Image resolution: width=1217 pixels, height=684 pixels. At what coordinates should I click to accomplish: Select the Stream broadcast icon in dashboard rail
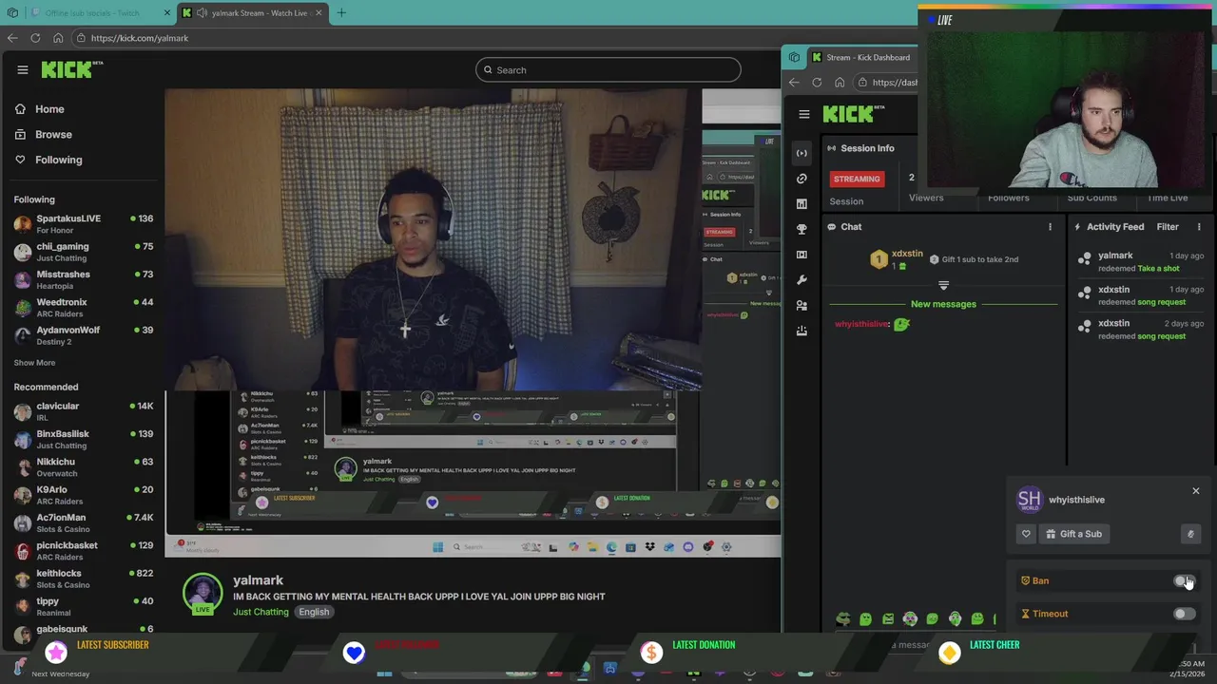[802, 153]
